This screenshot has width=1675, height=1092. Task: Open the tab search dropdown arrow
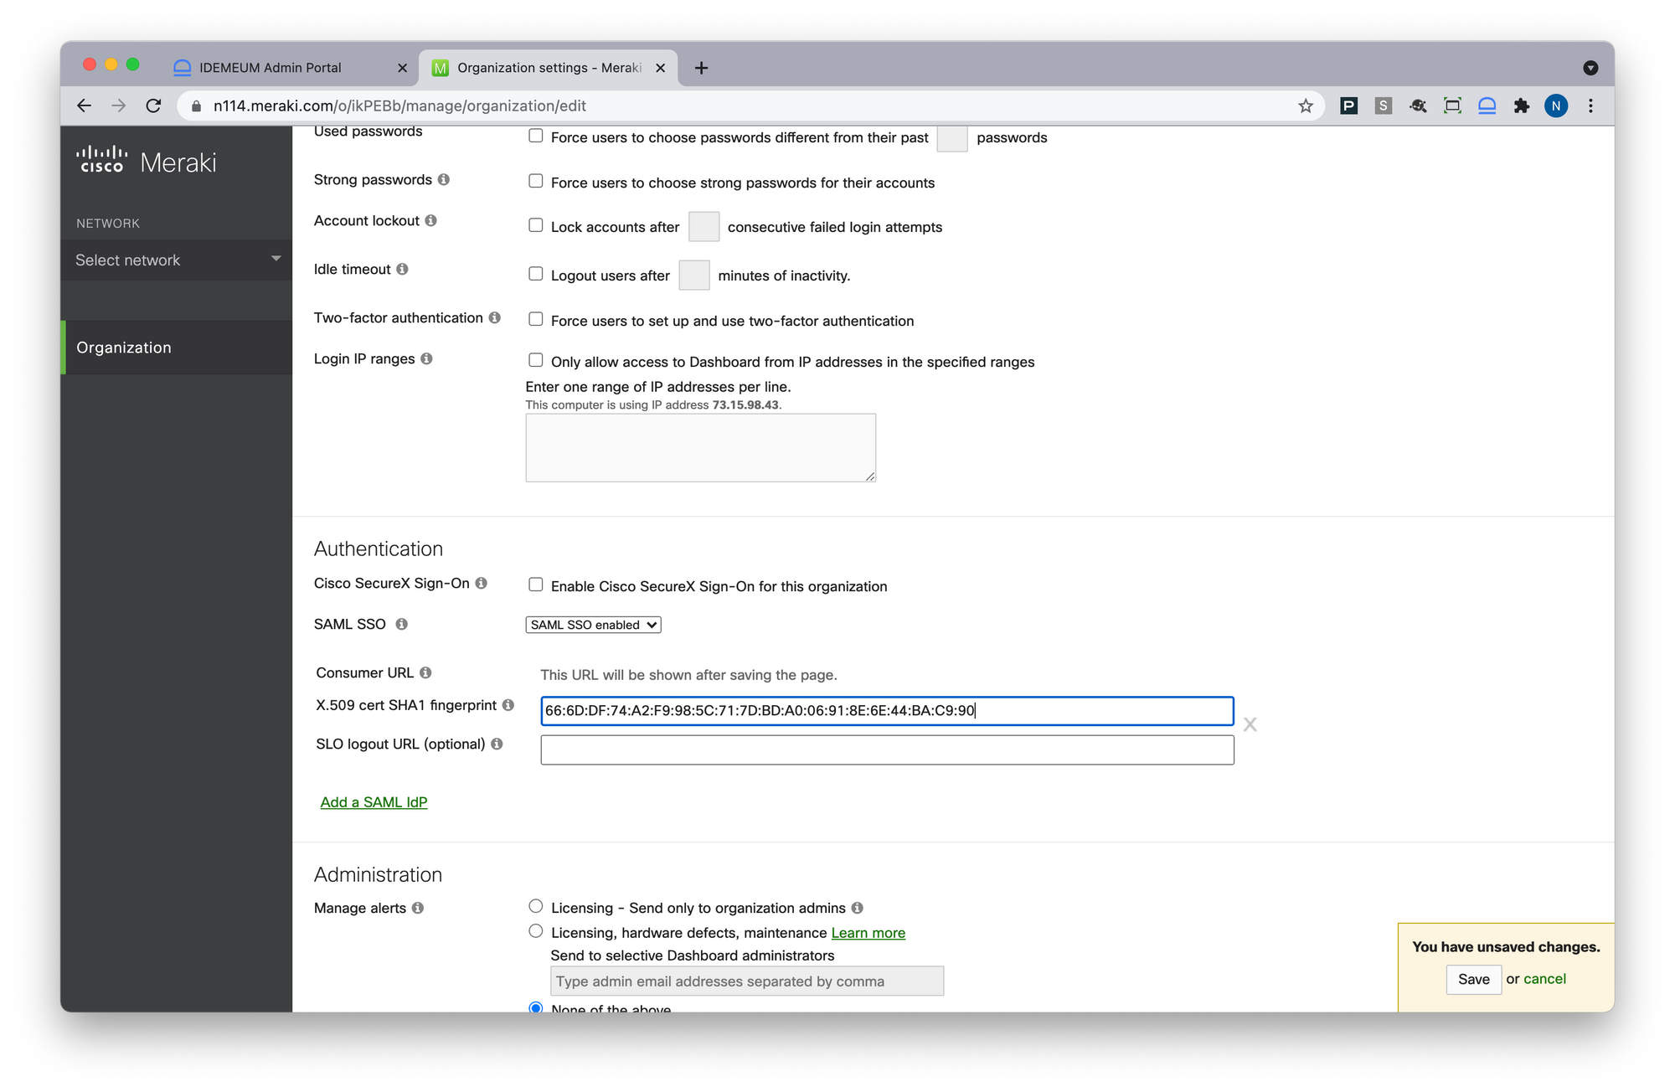[1590, 68]
